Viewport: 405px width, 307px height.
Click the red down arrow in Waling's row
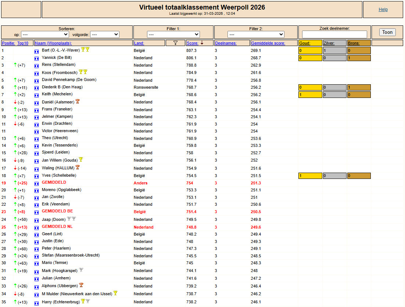click(x=15, y=168)
